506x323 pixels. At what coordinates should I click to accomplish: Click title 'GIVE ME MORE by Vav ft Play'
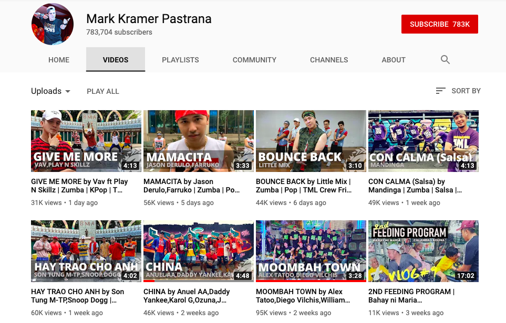tap(79, 186)
